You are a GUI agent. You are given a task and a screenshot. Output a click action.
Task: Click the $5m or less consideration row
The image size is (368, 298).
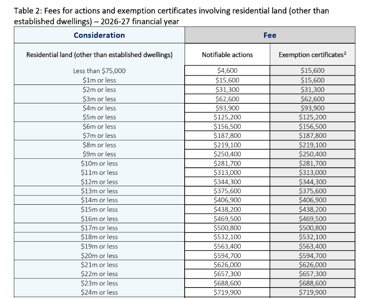pos(99,117)
